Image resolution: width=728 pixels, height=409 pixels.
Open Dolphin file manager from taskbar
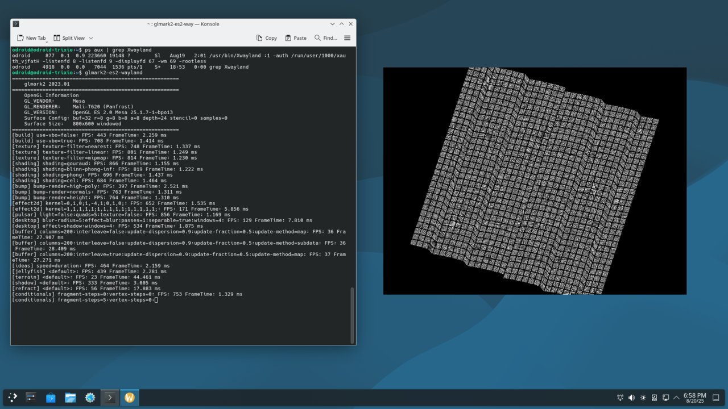pos(71,398)
